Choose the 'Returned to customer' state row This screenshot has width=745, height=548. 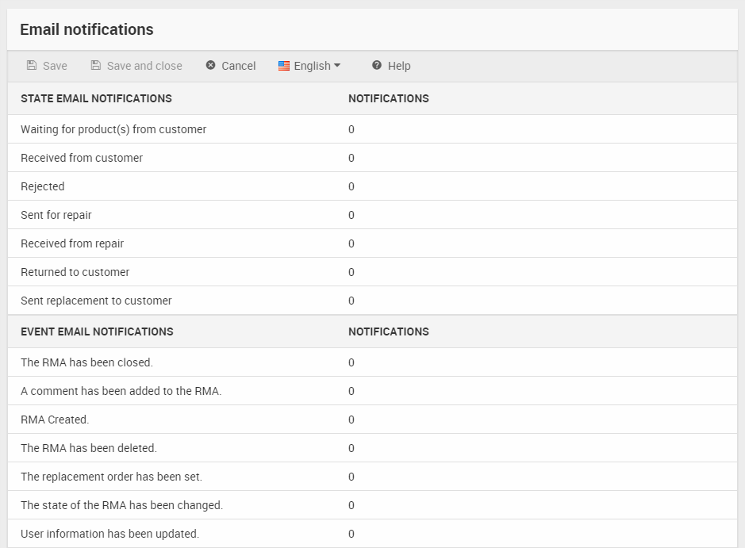[75, 272]
